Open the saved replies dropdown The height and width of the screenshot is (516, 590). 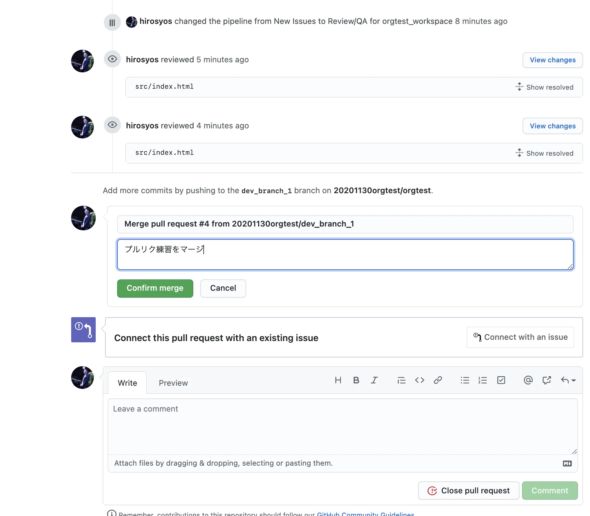[568, 380]
